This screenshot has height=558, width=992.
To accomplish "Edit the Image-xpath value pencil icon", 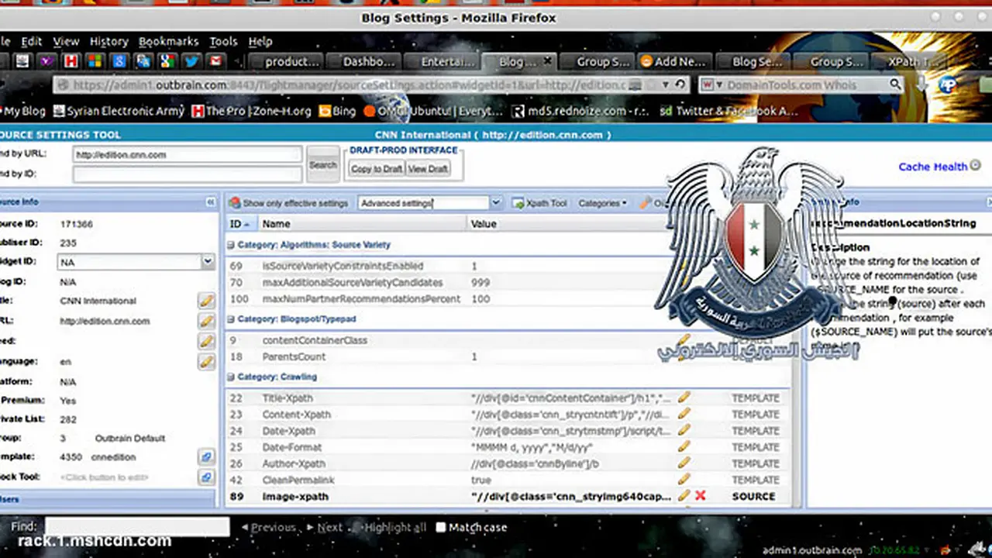I will 684,495.
